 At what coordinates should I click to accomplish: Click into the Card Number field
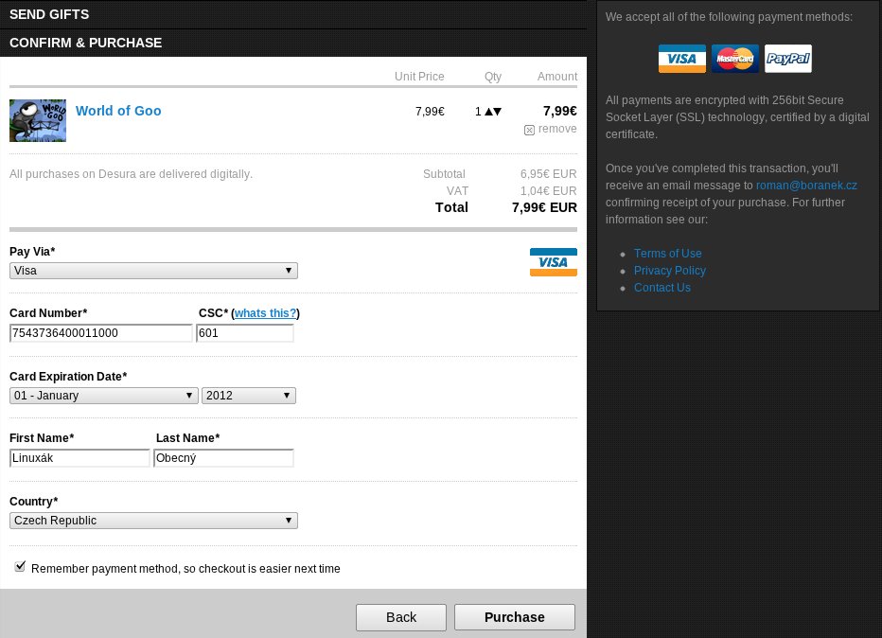point(100,333)
